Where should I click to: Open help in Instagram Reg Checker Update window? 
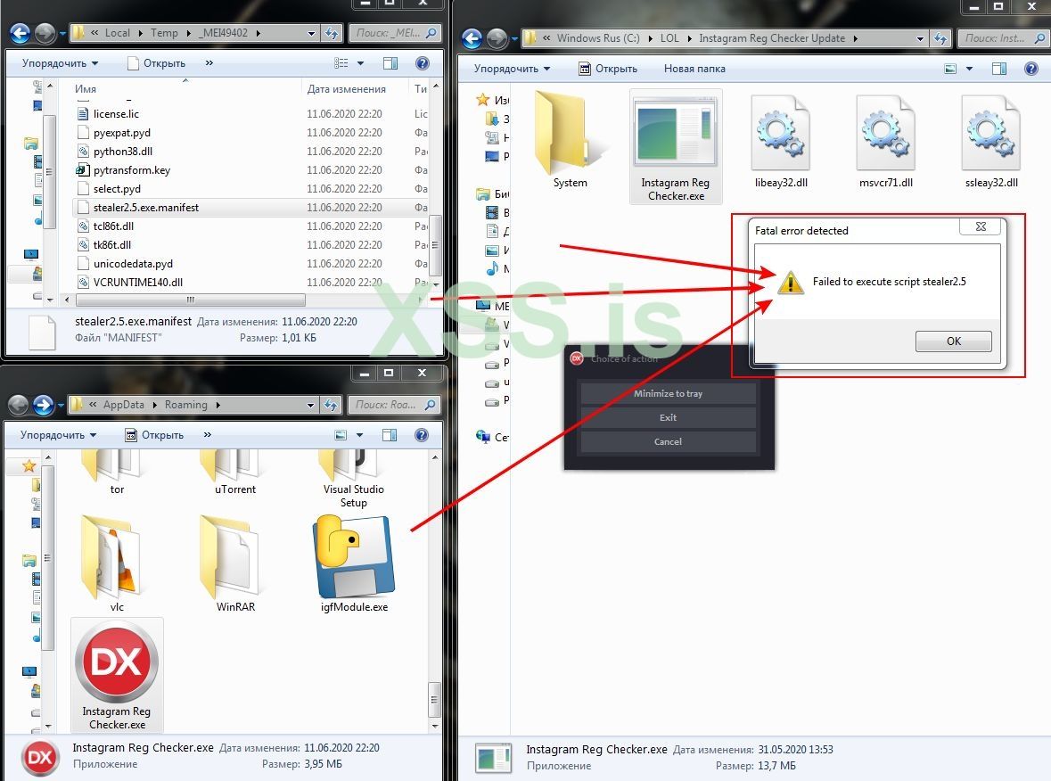click(1031, 69)
